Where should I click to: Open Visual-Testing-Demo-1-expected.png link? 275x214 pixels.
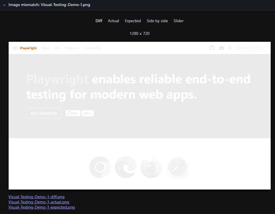pyautogui.click(x=42, y=207)
